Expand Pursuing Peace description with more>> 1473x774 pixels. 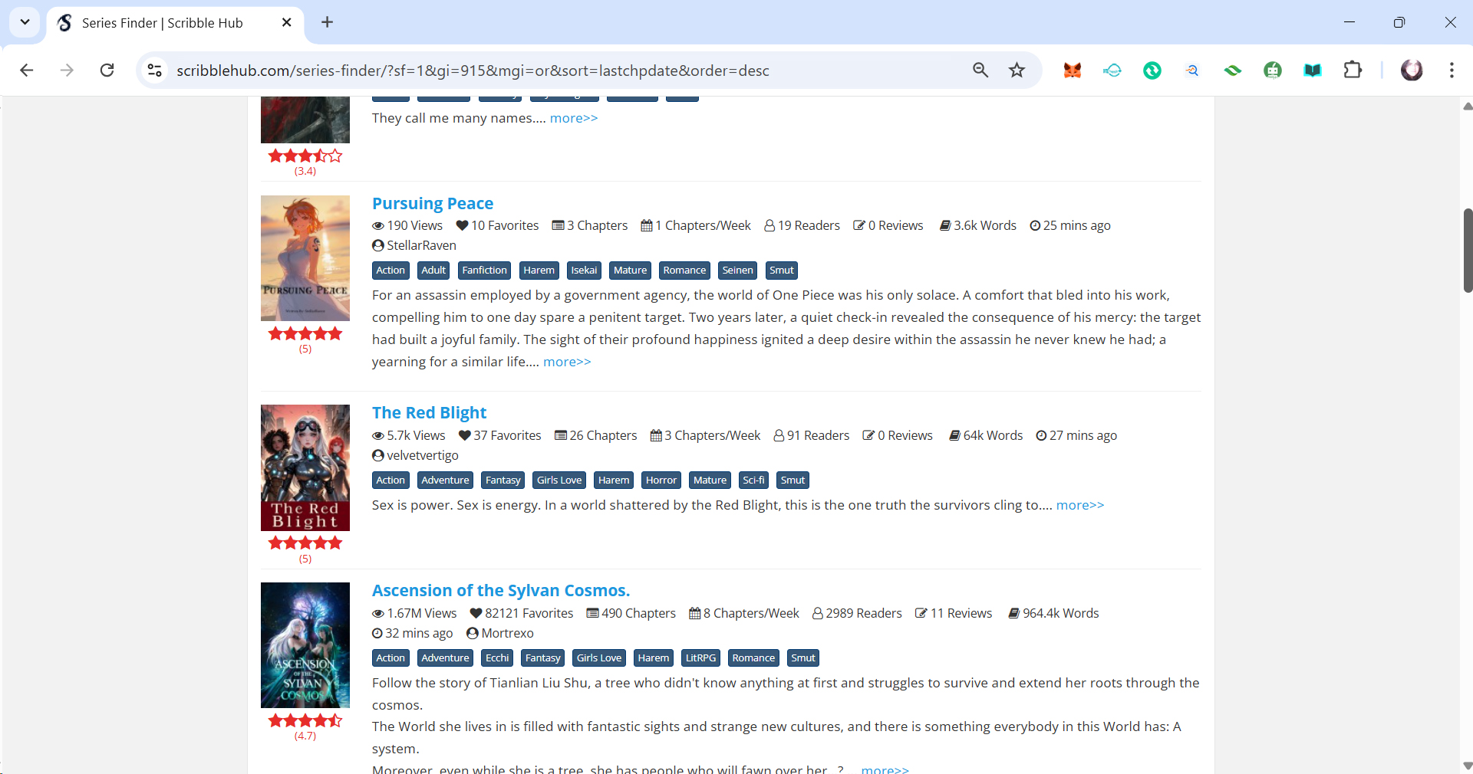[567, 362]
